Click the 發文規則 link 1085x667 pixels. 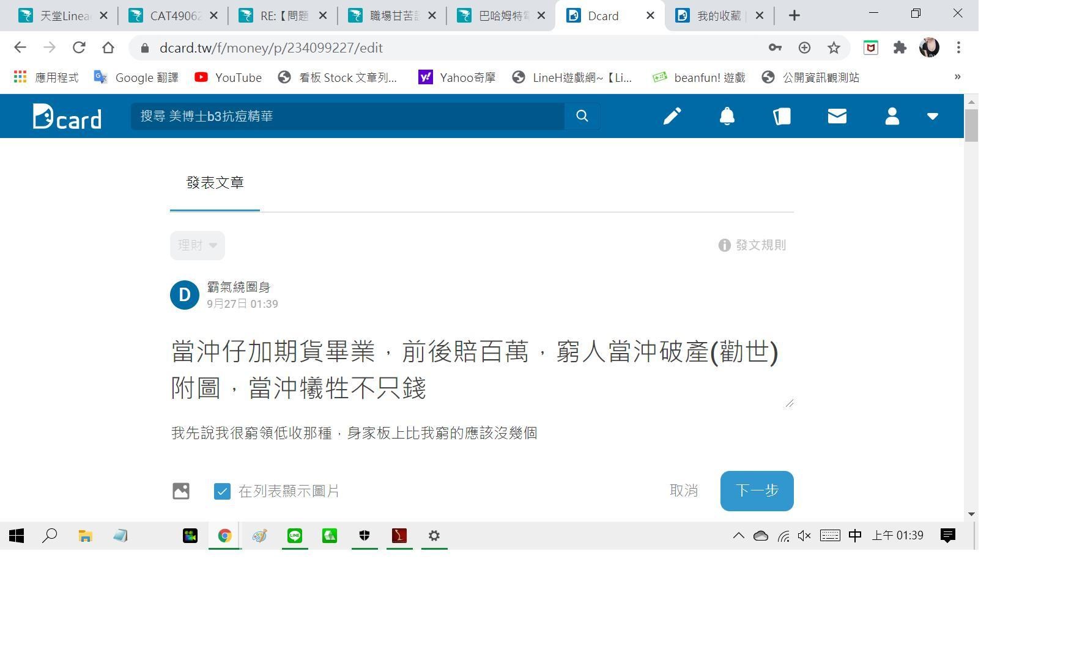761,246
